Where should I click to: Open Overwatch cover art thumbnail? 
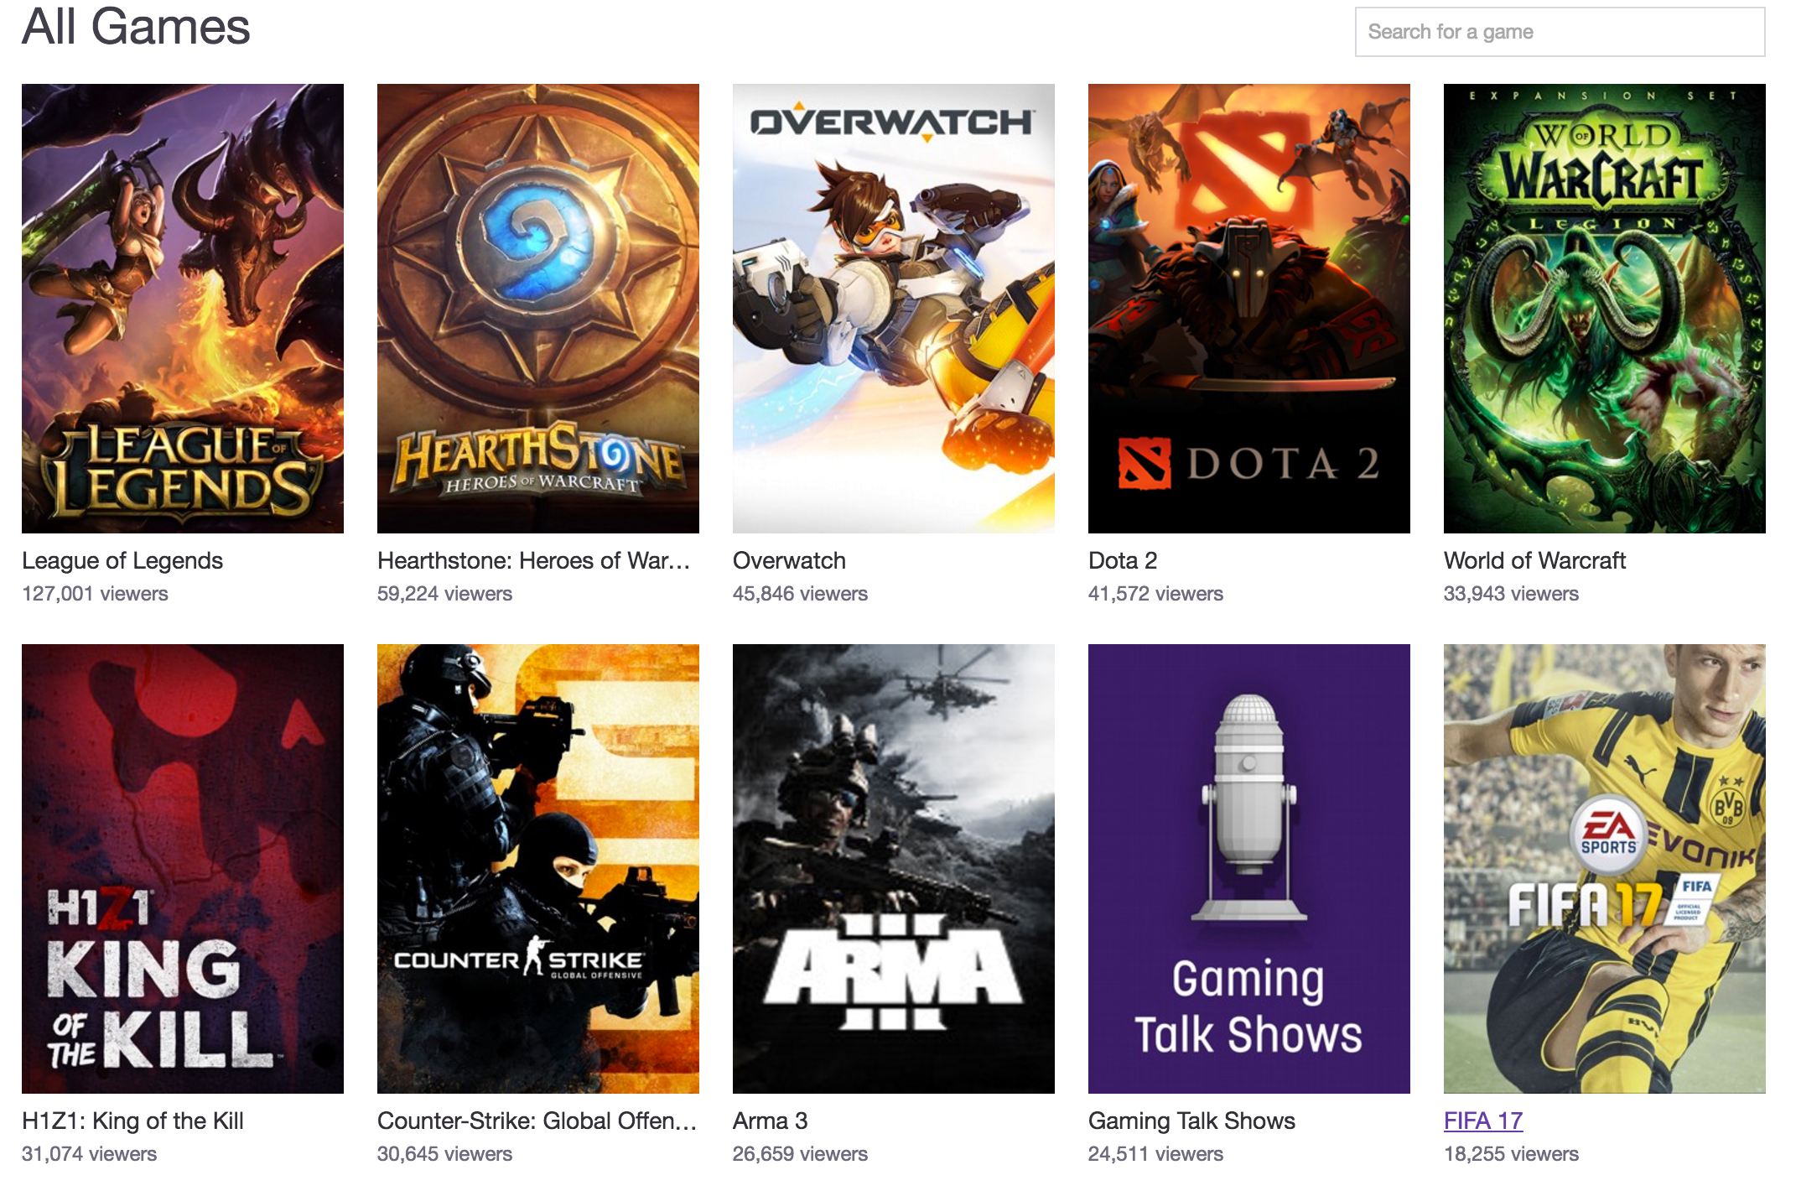[x=894, y=309]
